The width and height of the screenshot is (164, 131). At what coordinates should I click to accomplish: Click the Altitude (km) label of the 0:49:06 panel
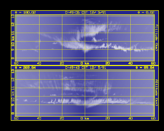pos(156,38)
